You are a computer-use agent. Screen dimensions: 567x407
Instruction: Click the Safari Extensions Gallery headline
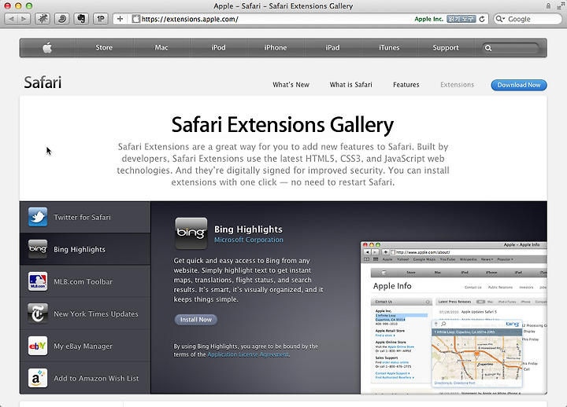[283, 124]
